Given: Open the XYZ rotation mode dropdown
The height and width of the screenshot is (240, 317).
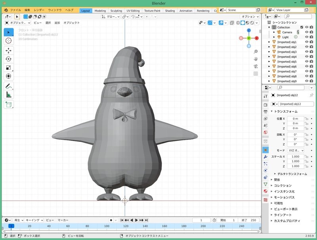Looking at the screenshot, I should pos(296,150).
